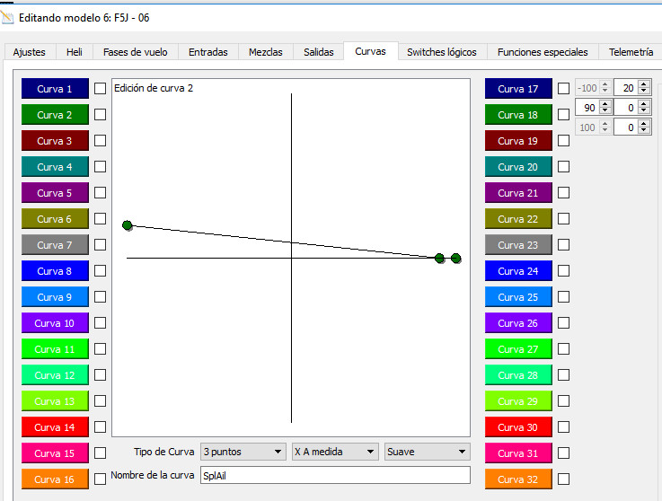Open Curva 14 red curve button

pos(55,427)
